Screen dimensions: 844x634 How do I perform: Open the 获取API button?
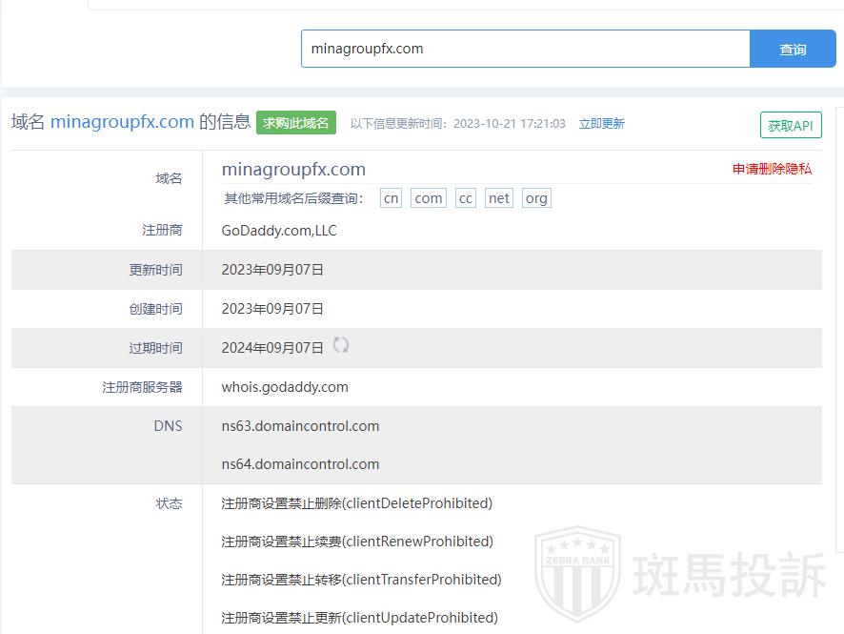coord(791,125)
